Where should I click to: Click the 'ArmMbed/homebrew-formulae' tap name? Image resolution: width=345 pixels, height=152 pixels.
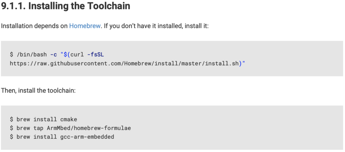pyautogui.click(x=89, y=128)
